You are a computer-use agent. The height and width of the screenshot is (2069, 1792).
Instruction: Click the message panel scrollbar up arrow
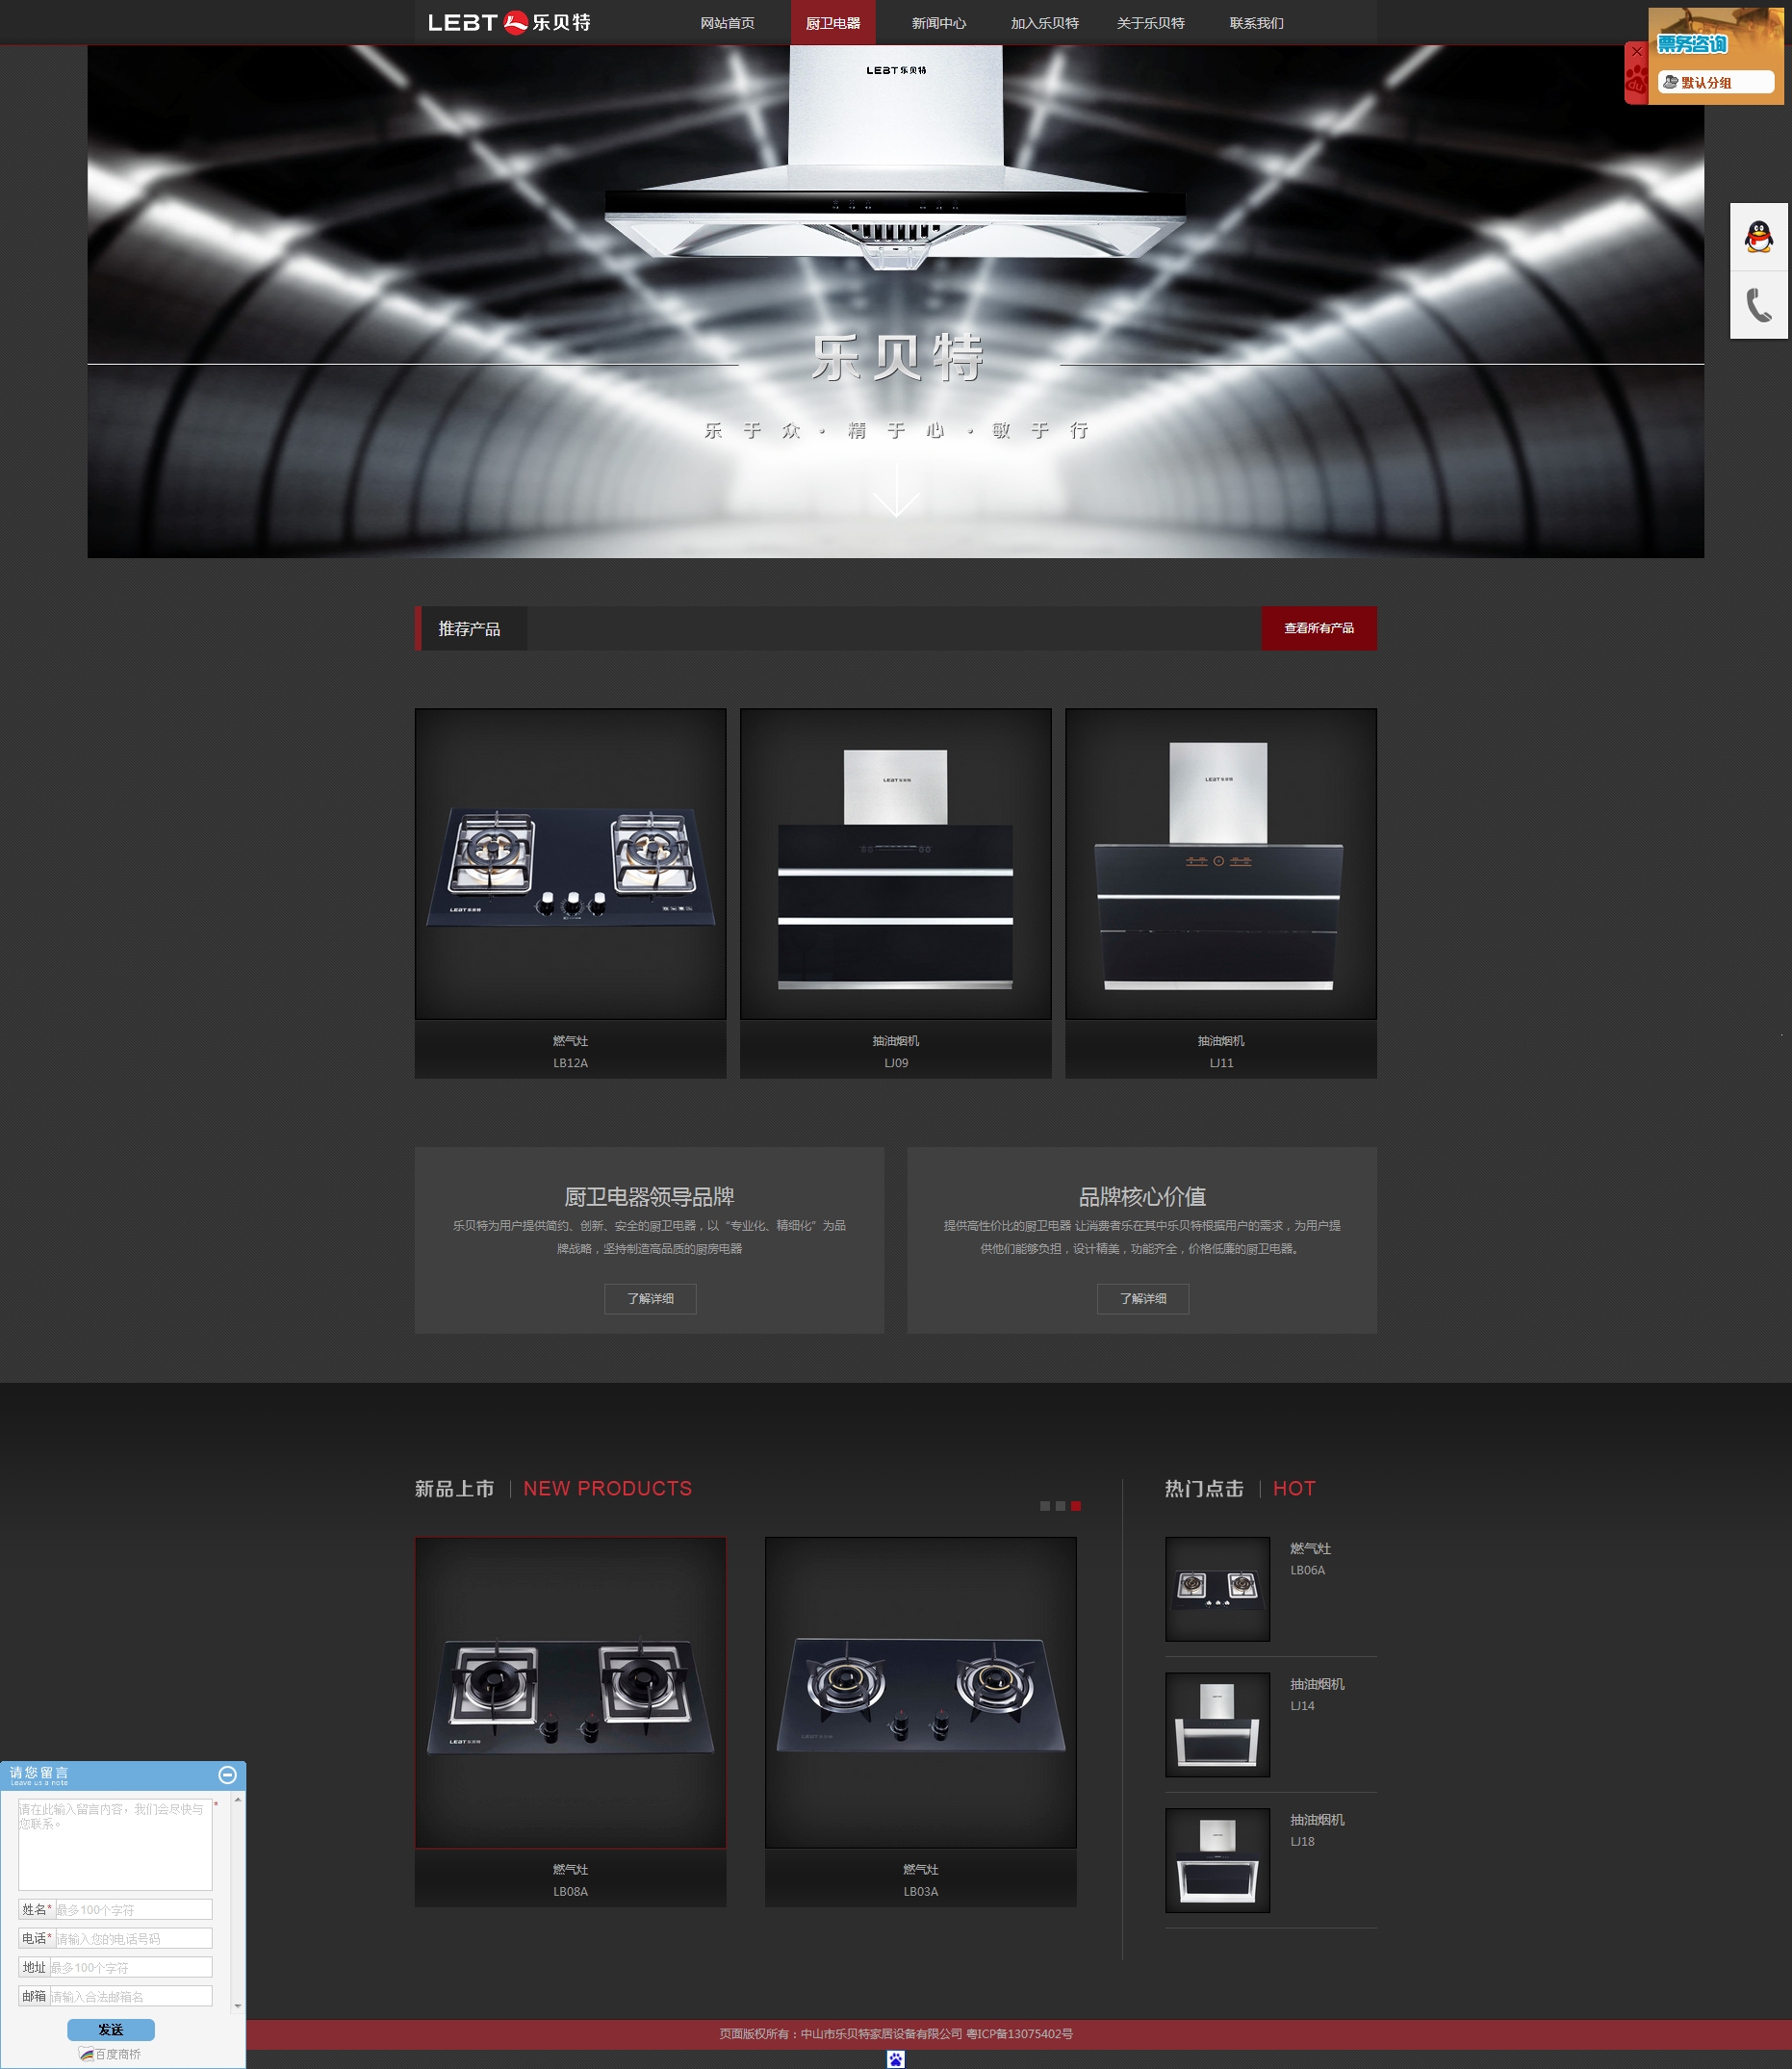click(x=238, y=1800)
